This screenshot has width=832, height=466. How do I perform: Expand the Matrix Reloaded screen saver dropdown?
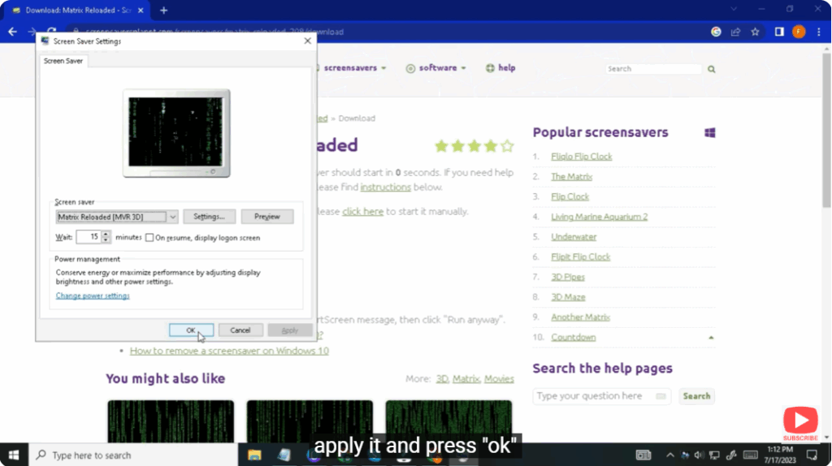click(172, 217)
